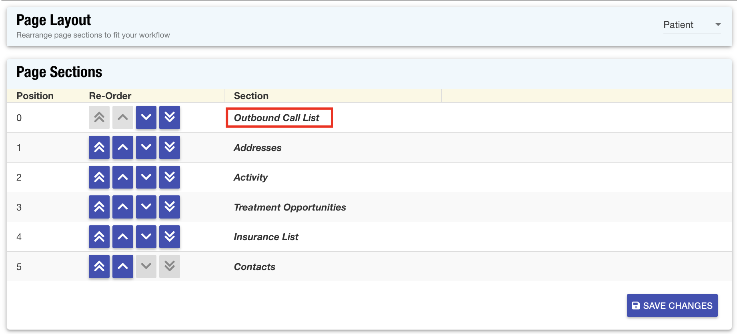Image resolution: width=737 pixels, height=334 pixels.
Task: Send Outbound Call List to bottom
Action: (170, 117)
